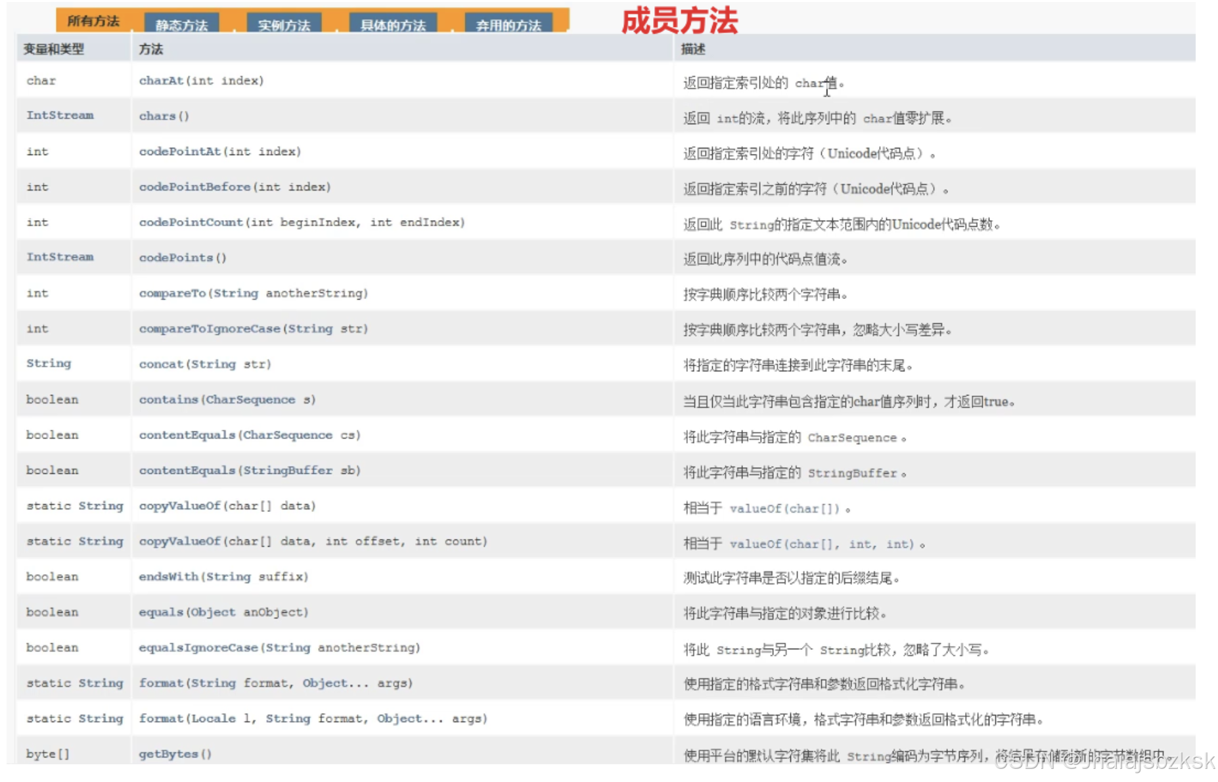Click the 成员方法 red heading
This screenshot has width=1218, height=782.
pos(679,21)
